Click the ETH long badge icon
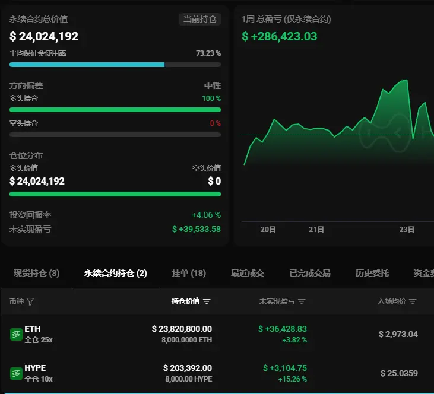Screen dimensions: 434x394 point(16,334)
